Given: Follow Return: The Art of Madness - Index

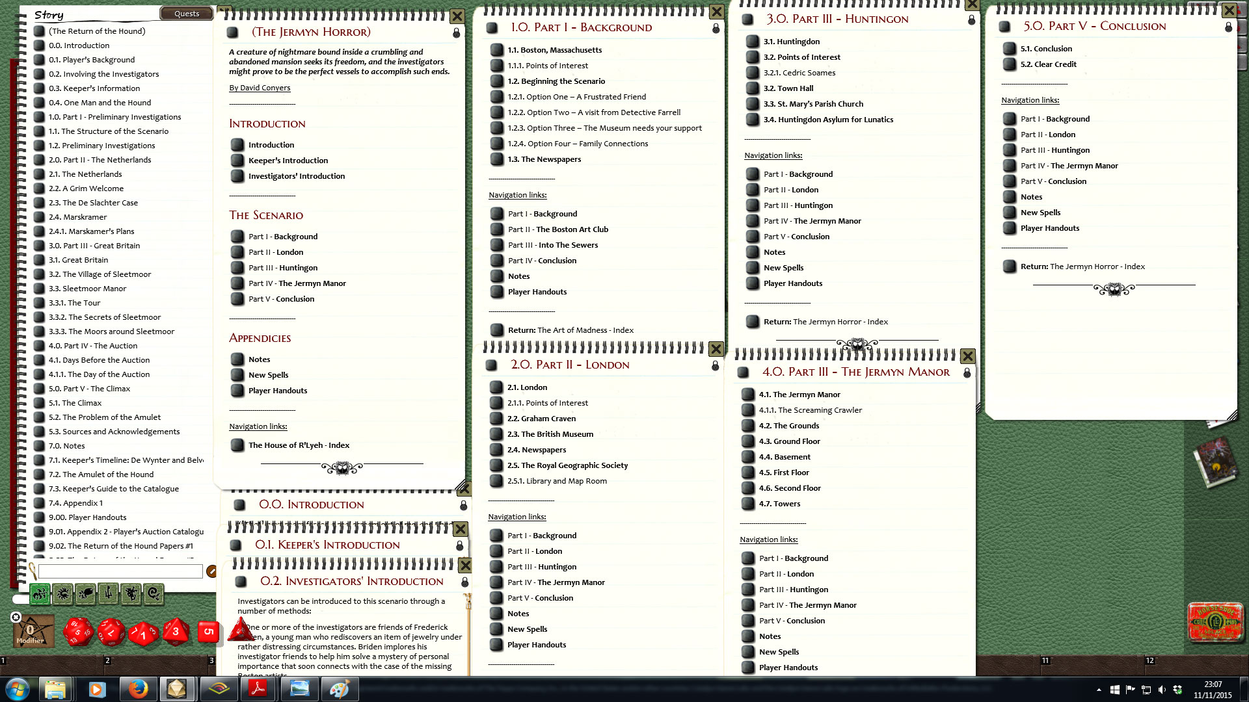Looking at the screenshot, I should point(571,330).
